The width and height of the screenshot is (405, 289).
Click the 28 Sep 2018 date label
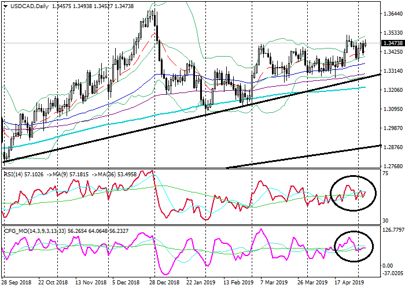(x=17, y=283)
